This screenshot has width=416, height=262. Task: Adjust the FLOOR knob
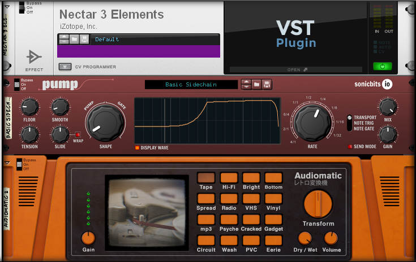[x=29, y=107]
